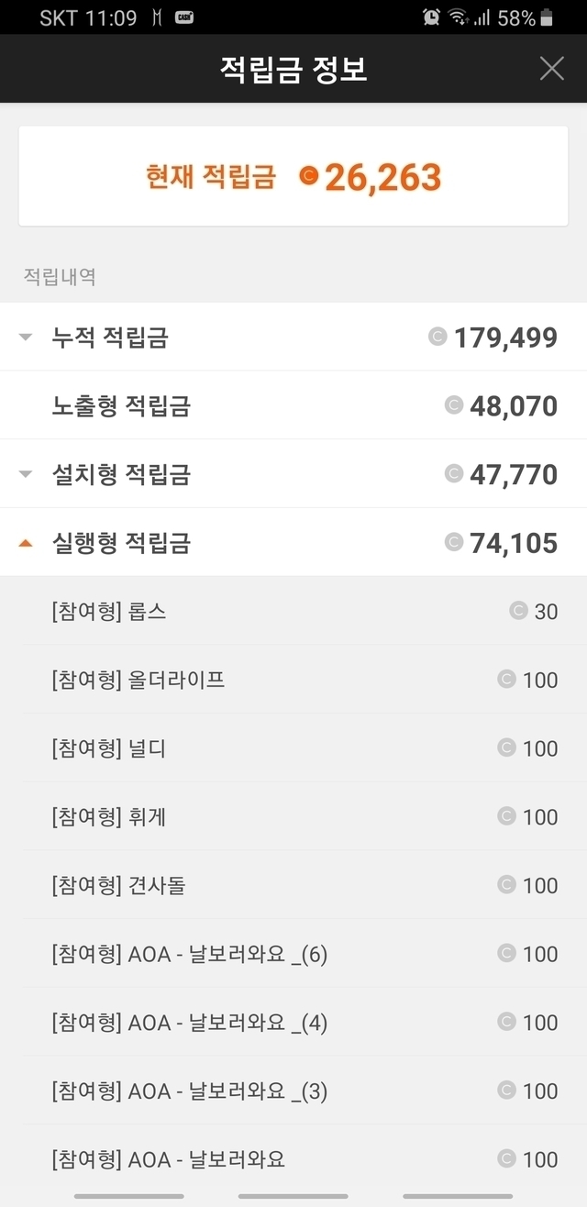Tap the orange coin icon beside 26,263
This screenshot has height=1207, width=587.
309,176
